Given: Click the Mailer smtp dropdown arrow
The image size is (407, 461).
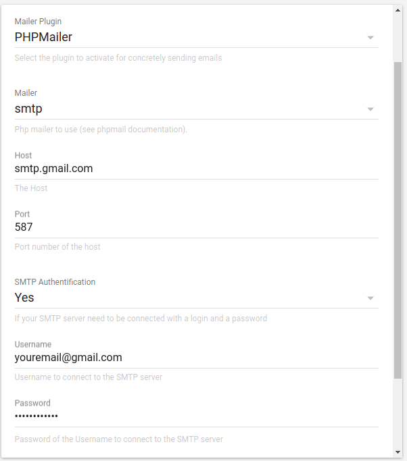Looking at the screenshot, I should click(370, 109).
